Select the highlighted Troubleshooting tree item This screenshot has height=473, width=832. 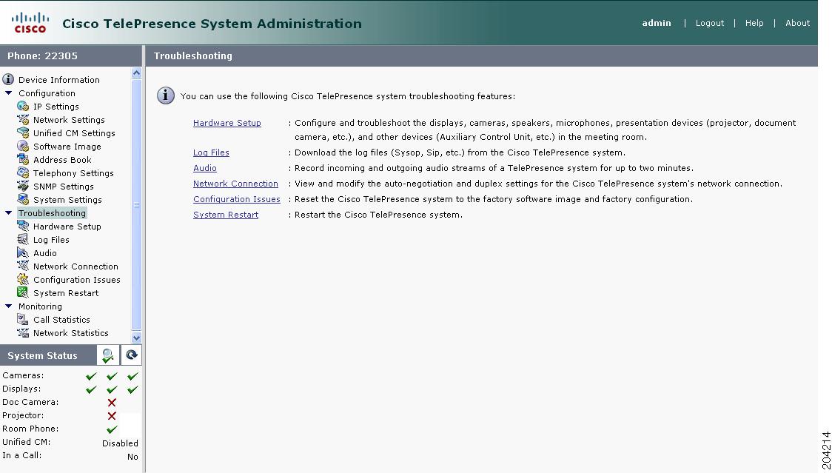52,213
